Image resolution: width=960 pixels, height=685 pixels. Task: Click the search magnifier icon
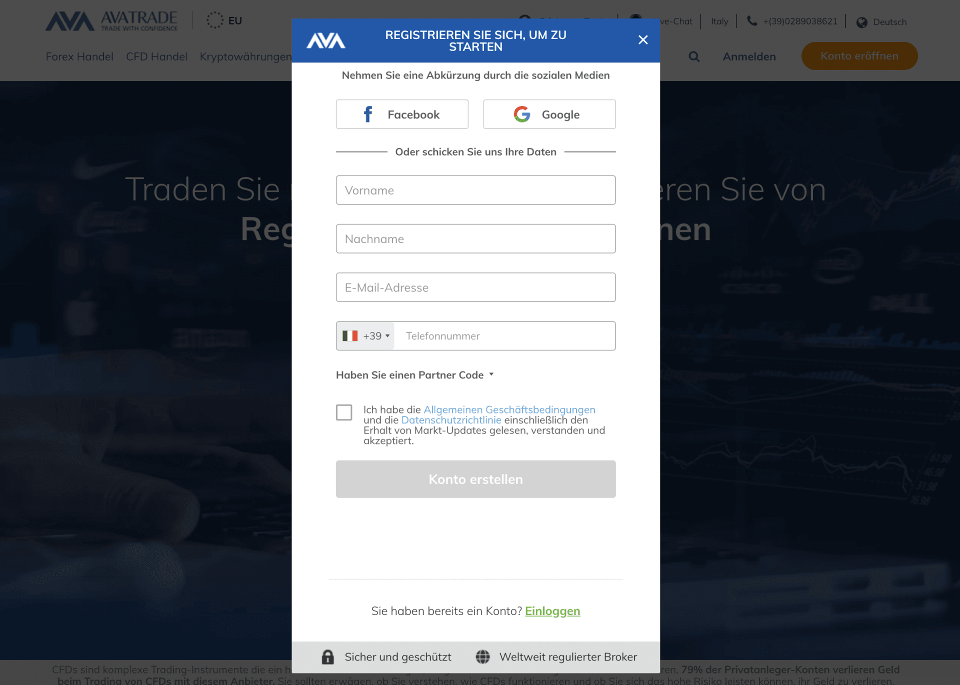694,56
